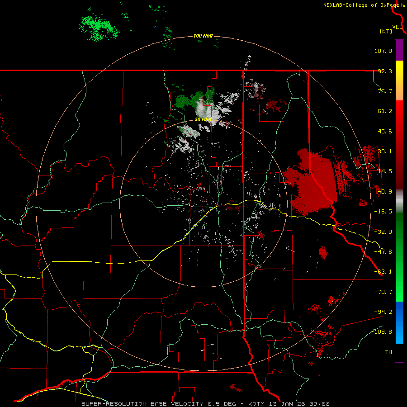Click the -32.0 legend value
This screenshot has height=407, width=407.
pyautogui.click(x=383, y=232)
